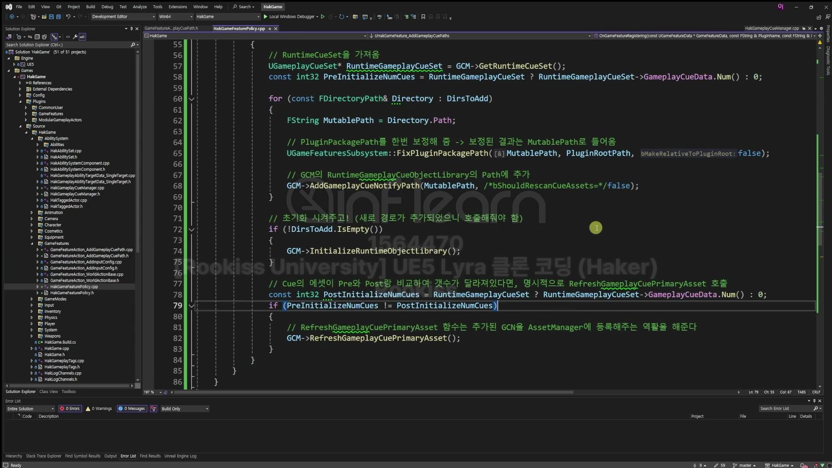Open the Development Editor configuration dropdown
Image resolution: width=832 pixels, height=468 pixels.
click(123, 17)
